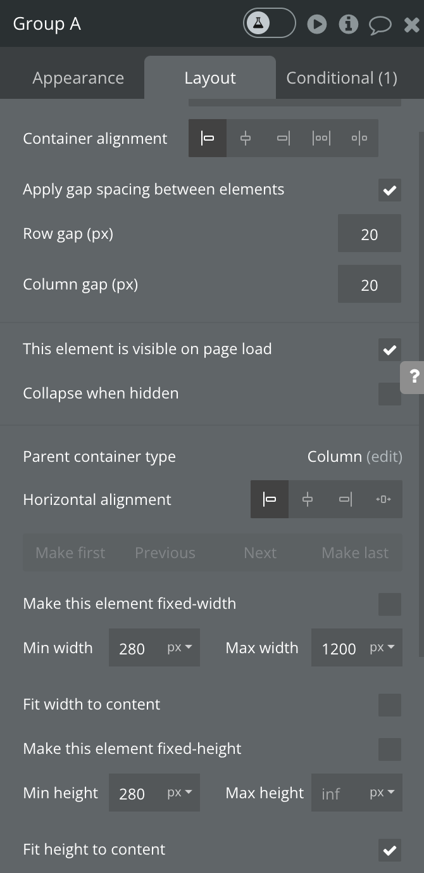Image resolution: width=424 pixels, height=873 pixels.
Task: Switch to the Appearance tab
Action: (78, 78)
